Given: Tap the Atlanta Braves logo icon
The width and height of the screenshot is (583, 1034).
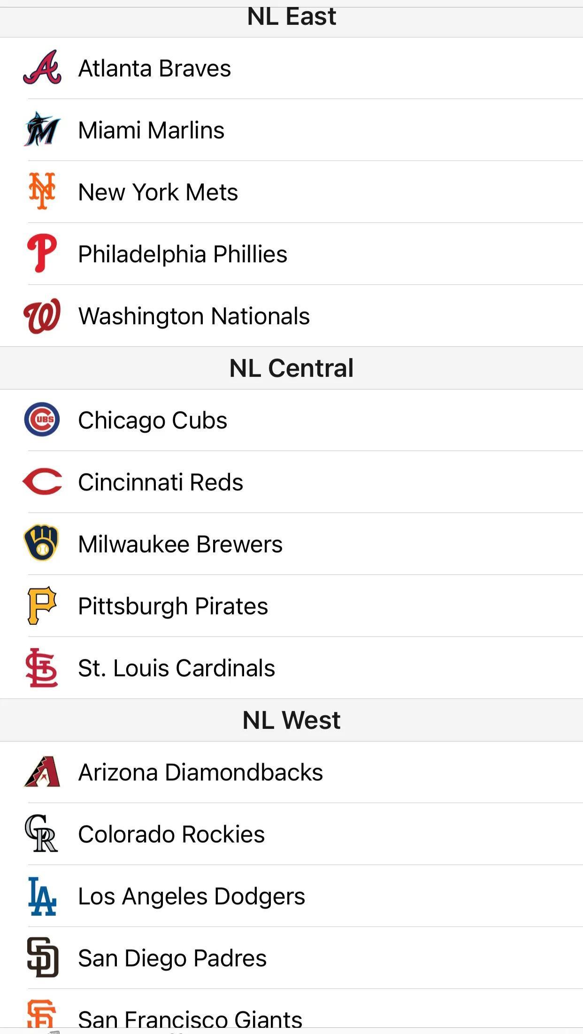Looking at the screenshot, I should 42,68.
